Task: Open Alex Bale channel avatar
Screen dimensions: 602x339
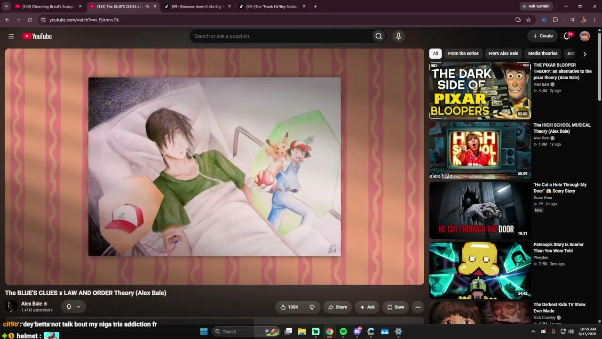Action: point(11,307)
